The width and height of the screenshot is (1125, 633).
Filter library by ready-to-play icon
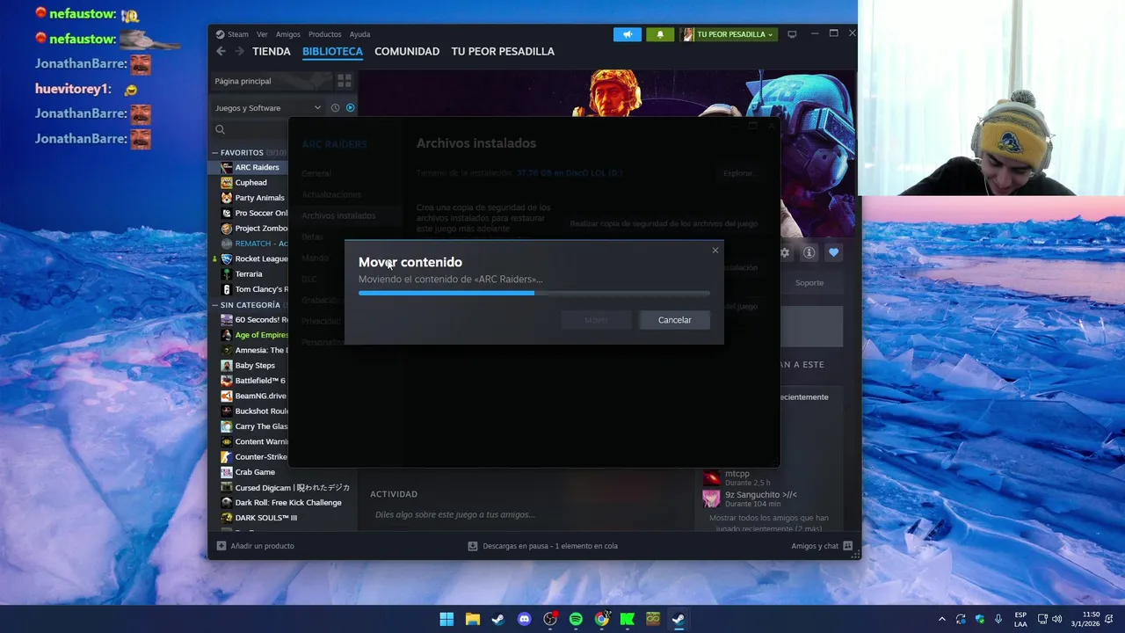[350, 108]
